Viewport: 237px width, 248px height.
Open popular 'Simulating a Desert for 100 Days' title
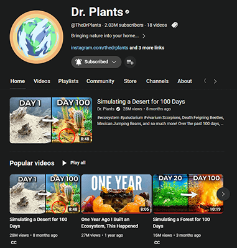click(39, 223)
